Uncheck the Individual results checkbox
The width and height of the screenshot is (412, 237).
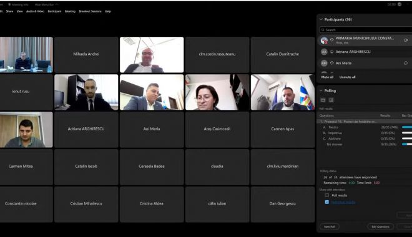coord(326,202)
